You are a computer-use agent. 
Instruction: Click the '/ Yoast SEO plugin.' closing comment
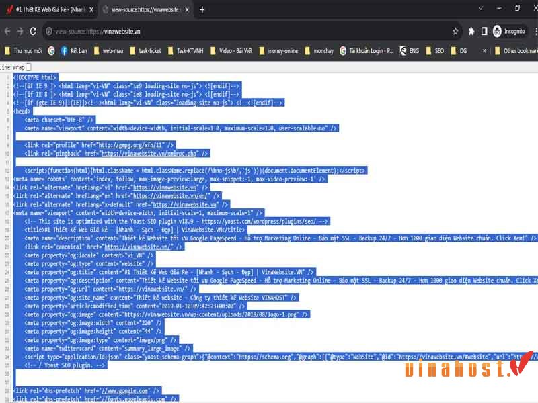pos(65,365)
